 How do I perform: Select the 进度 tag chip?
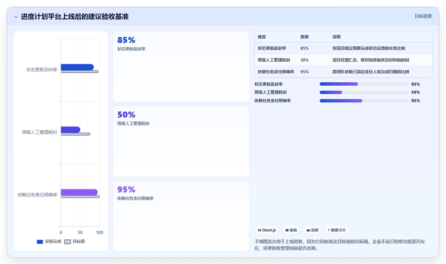click(x=312, y=230)
